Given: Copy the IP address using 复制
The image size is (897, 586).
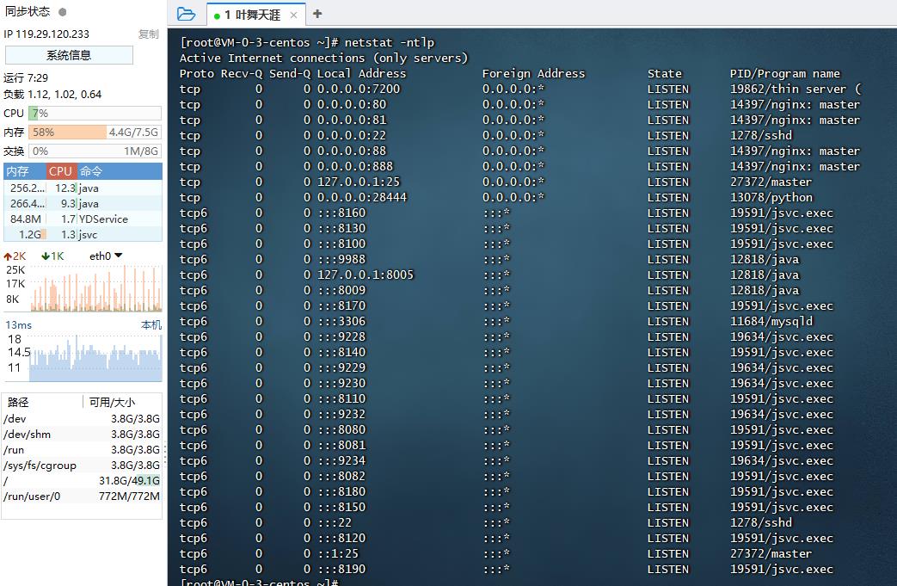Looking at the screenshot, I should pos(148,34).
